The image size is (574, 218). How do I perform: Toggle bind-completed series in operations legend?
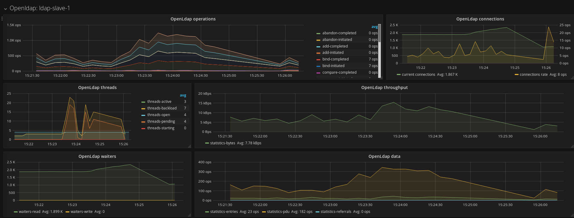click(335, 59)
